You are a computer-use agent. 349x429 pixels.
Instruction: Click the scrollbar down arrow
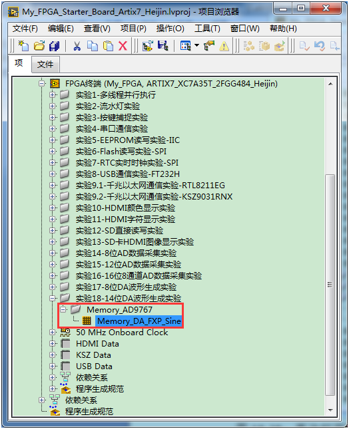330,410
